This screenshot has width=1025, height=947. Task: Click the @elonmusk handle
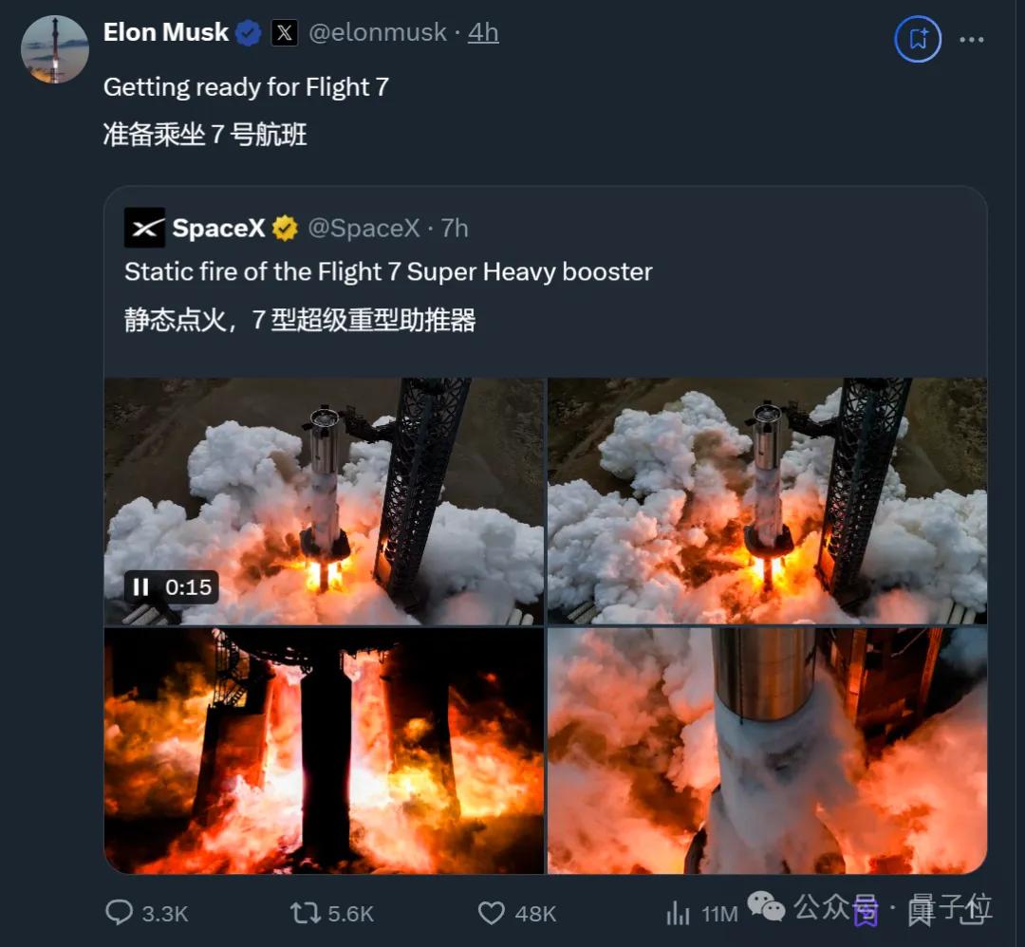(379, 31)
